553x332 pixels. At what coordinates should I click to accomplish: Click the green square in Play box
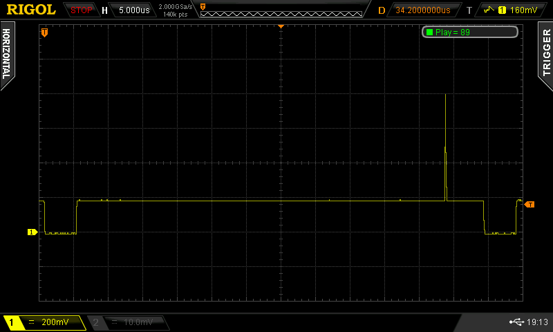point(429,33)
